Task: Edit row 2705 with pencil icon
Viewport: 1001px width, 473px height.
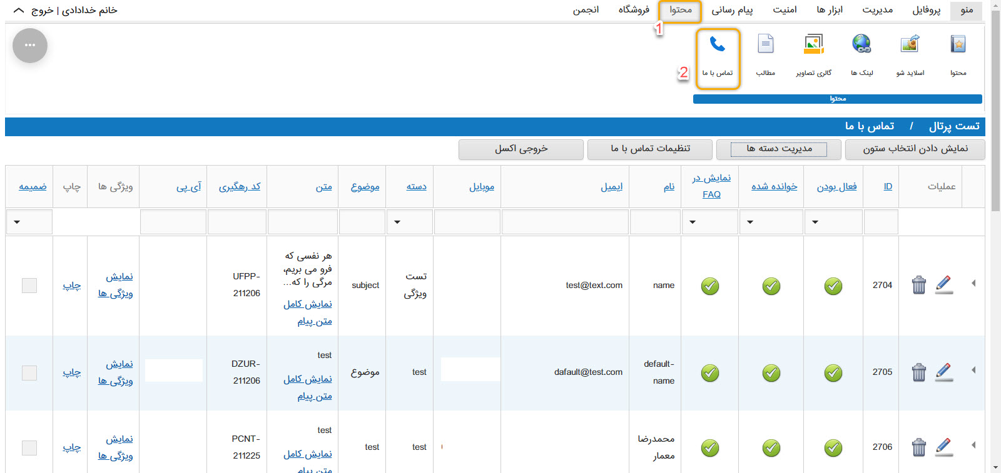Action: (944, 372)
